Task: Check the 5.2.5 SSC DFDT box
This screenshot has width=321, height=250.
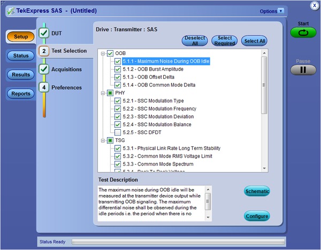Action: 118,132
